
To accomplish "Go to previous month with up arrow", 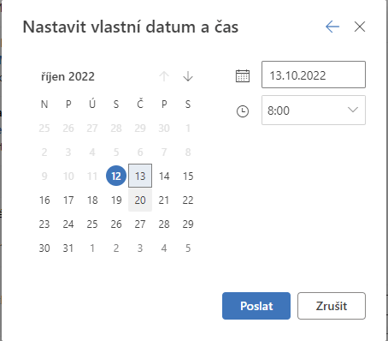I will click(x=164, y=76).
